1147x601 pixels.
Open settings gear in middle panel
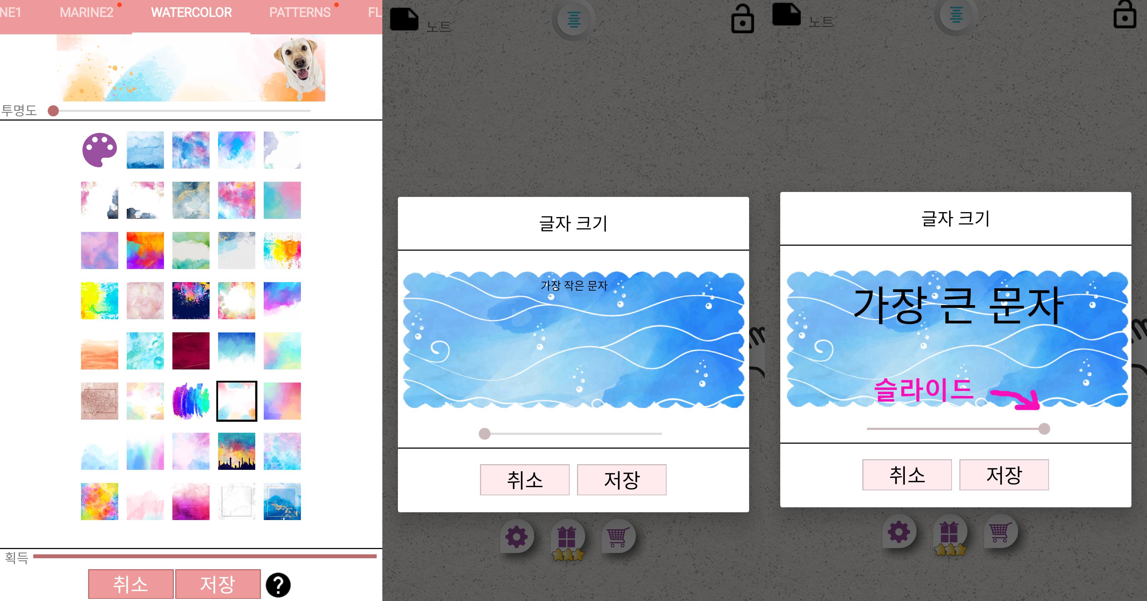(x=517, y=537)
